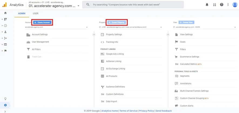Click Privacy Policy footer link

tap(146, 111)
